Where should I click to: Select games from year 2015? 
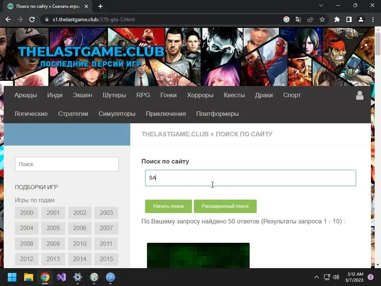[x=106, y=259]
